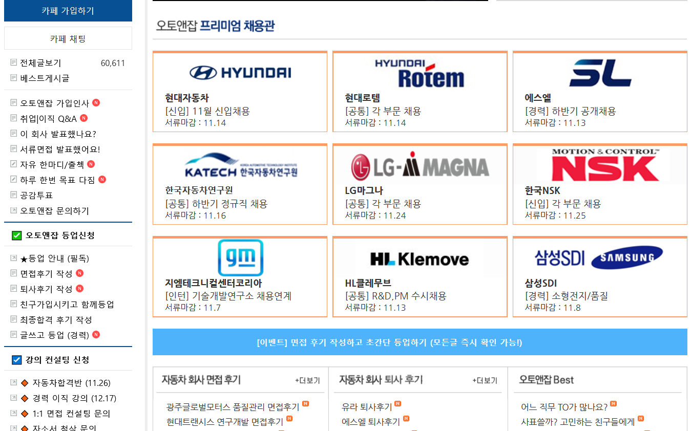The height and width of the screenshot is (431, 692).
Task: Click the Hyundai Rotem logo image
Action: [420, 73]
